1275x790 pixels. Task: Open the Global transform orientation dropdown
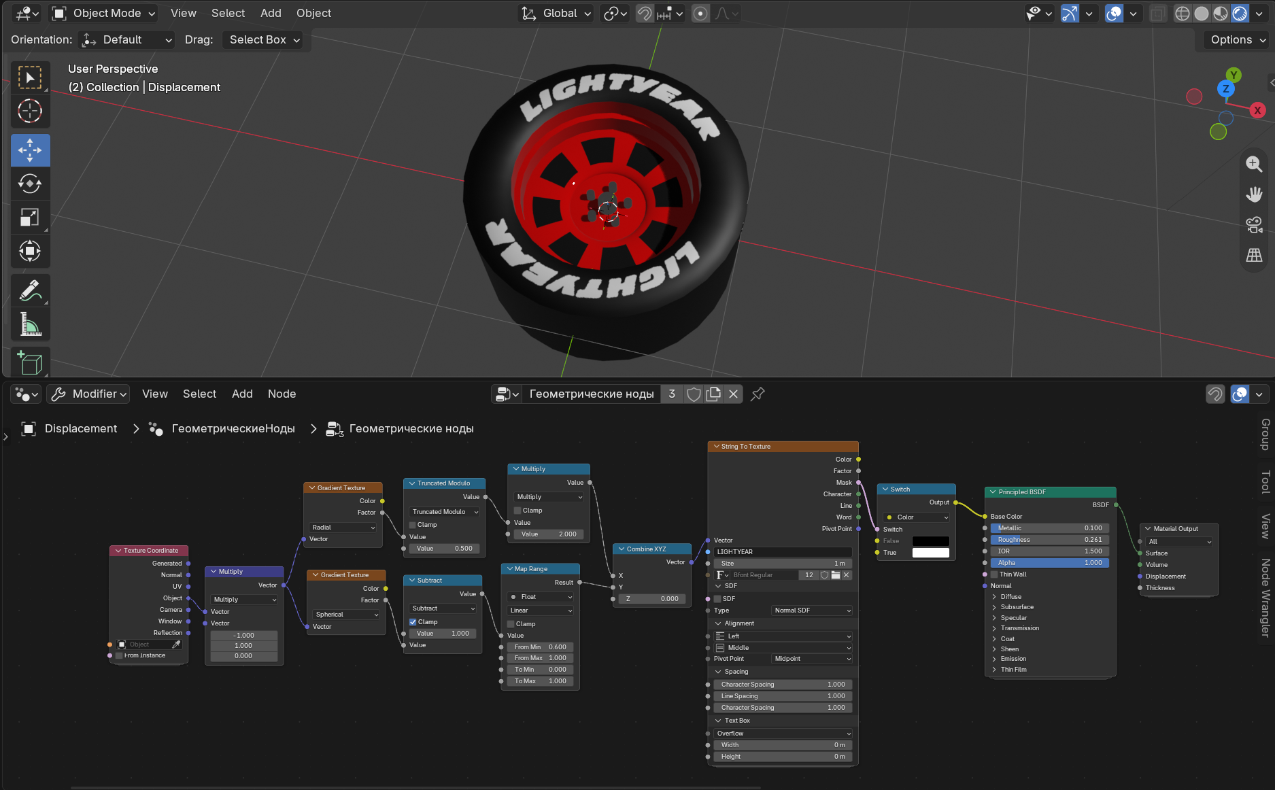pyautogui.click(x=556, y=13)
